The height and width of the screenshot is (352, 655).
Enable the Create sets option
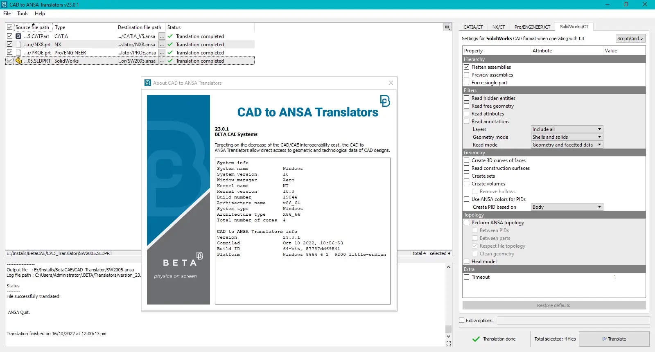tap(466, 176)
